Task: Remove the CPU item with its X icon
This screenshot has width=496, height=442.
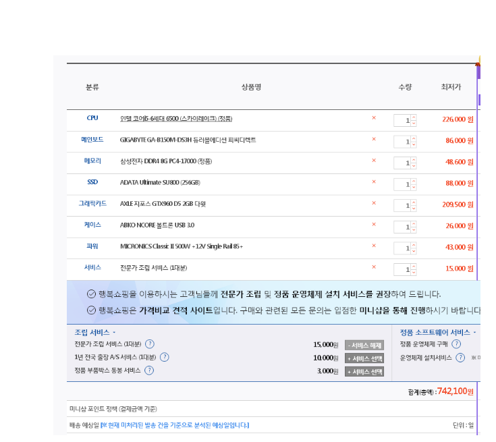Action: click(374, 118)
